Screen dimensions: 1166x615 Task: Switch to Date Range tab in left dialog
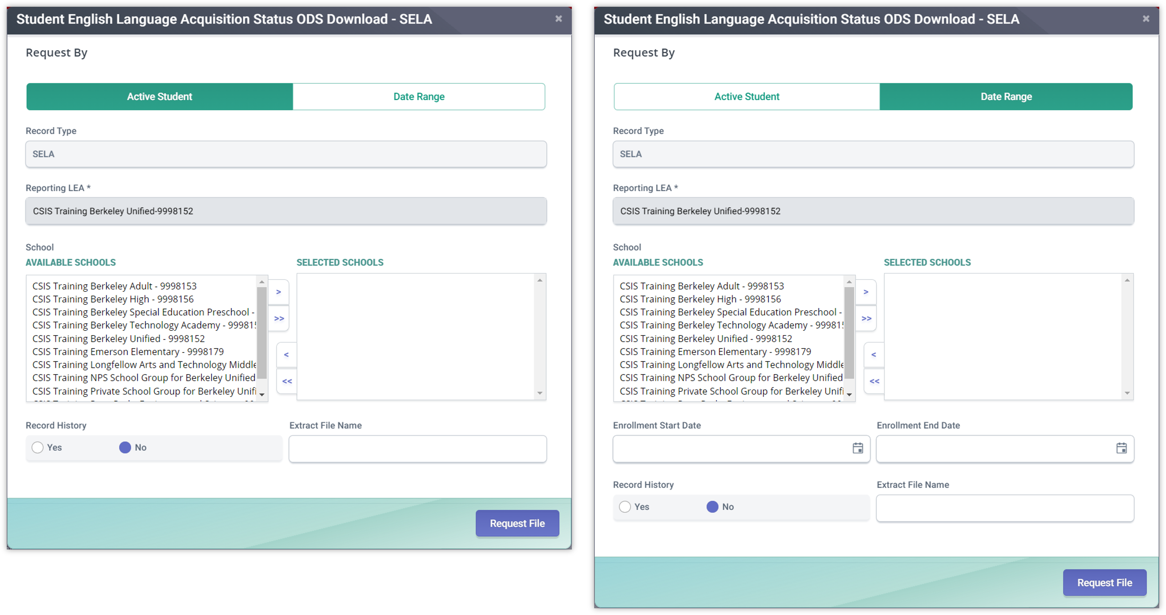(419, 96)
